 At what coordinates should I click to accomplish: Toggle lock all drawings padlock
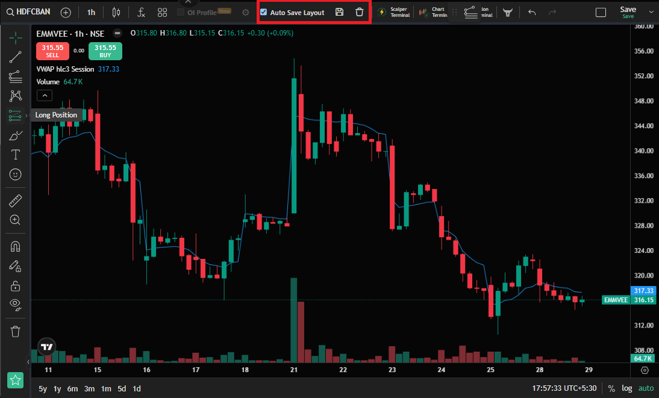click(16, 286)
